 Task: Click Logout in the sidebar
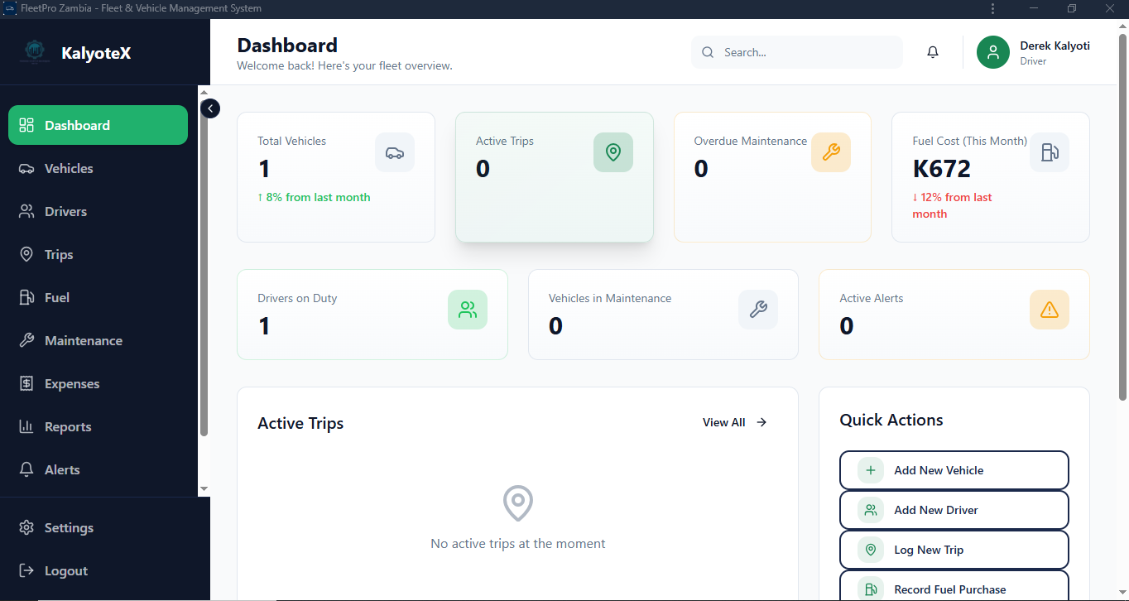65,570
